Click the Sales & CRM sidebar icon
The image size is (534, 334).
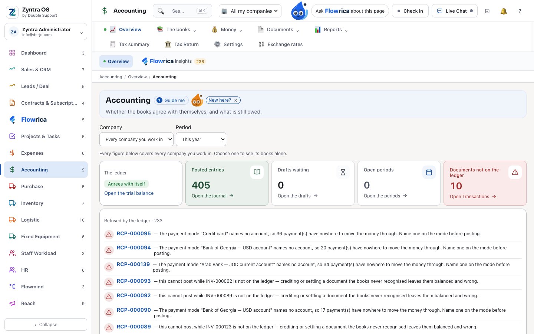[x=12, y=69]
